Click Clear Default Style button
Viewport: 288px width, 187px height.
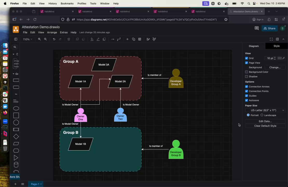pos(265,126)
